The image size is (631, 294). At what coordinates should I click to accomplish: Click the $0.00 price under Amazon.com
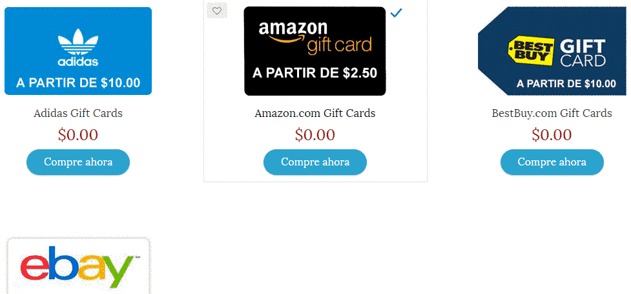point(315,134)
